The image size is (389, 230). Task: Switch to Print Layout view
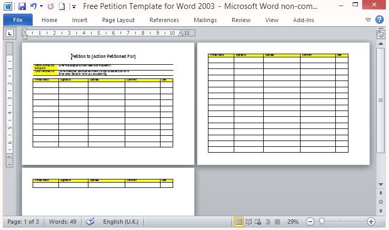tap(239, 222)
